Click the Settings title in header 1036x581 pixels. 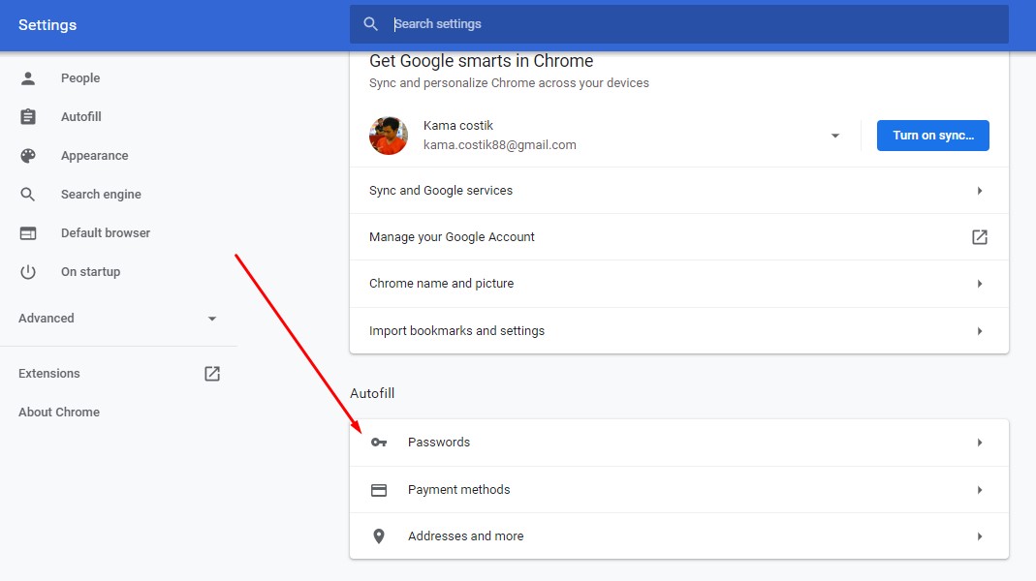[47, 25]
